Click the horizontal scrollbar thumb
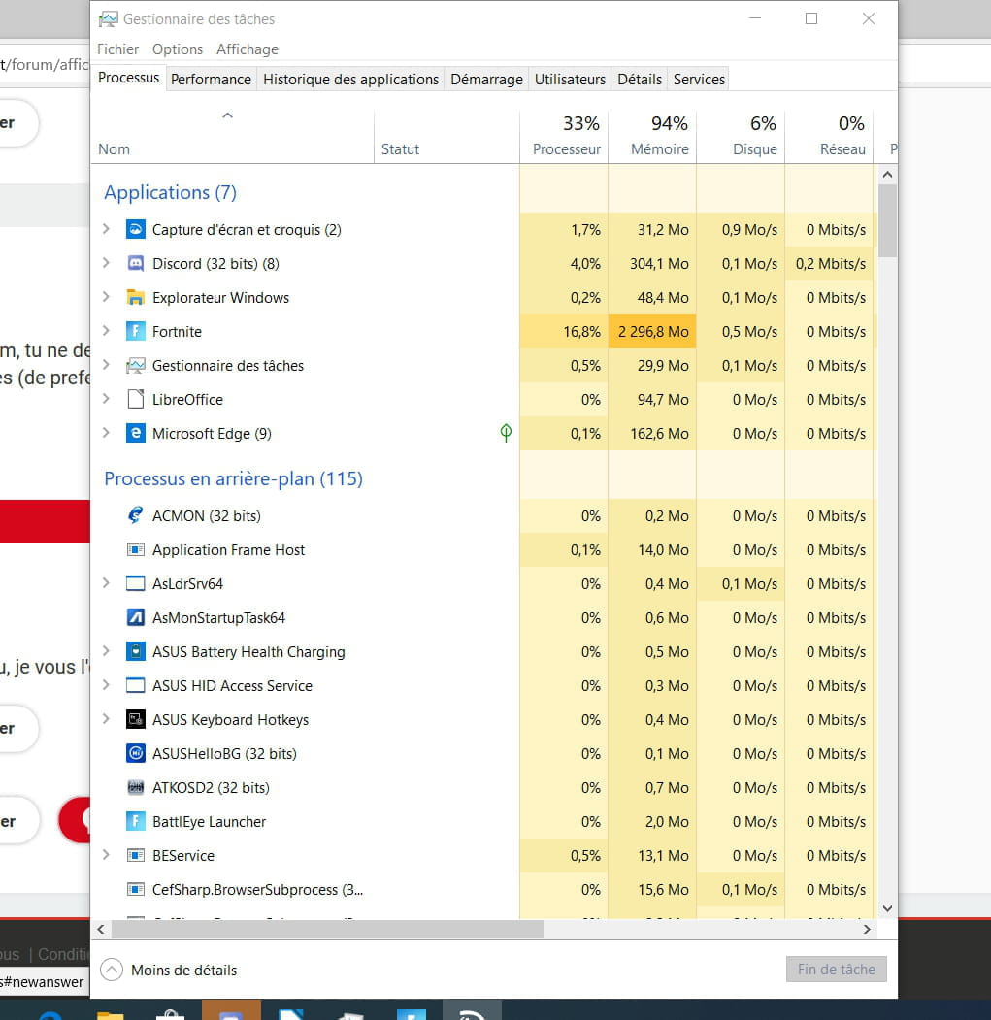The width and height of the screenshot is (991, 1020). pos(327,930)
